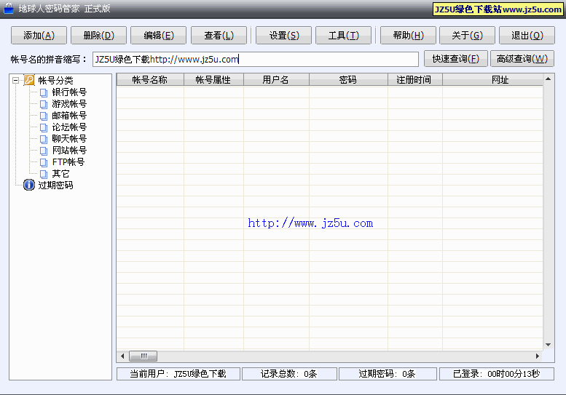Select 网站帐号 category

click(69, 151)
